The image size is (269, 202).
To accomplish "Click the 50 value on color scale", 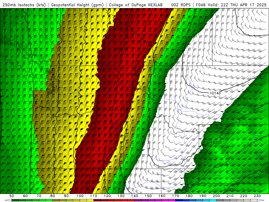I will (12, 196).
